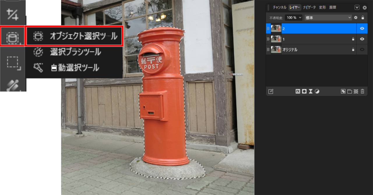Click the lock icon beside the blend gear

pyautogui.click(x=363, y=18)
